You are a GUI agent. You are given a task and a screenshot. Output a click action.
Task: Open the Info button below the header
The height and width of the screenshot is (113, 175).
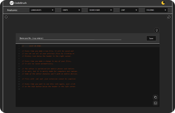(x=6, y=17)
